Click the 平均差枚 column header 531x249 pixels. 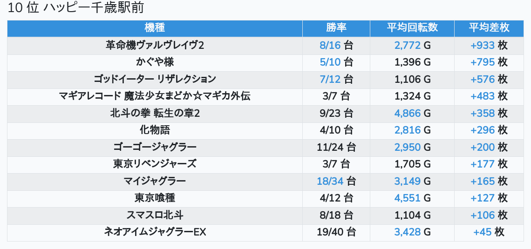tap(489, 28)
